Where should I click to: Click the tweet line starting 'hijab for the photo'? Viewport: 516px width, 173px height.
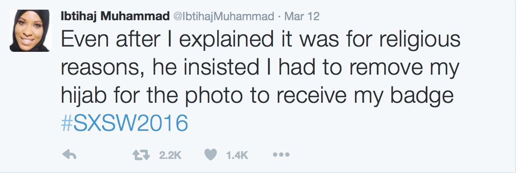point(258,96)
